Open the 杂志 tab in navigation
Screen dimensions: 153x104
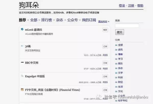[59, 20]
